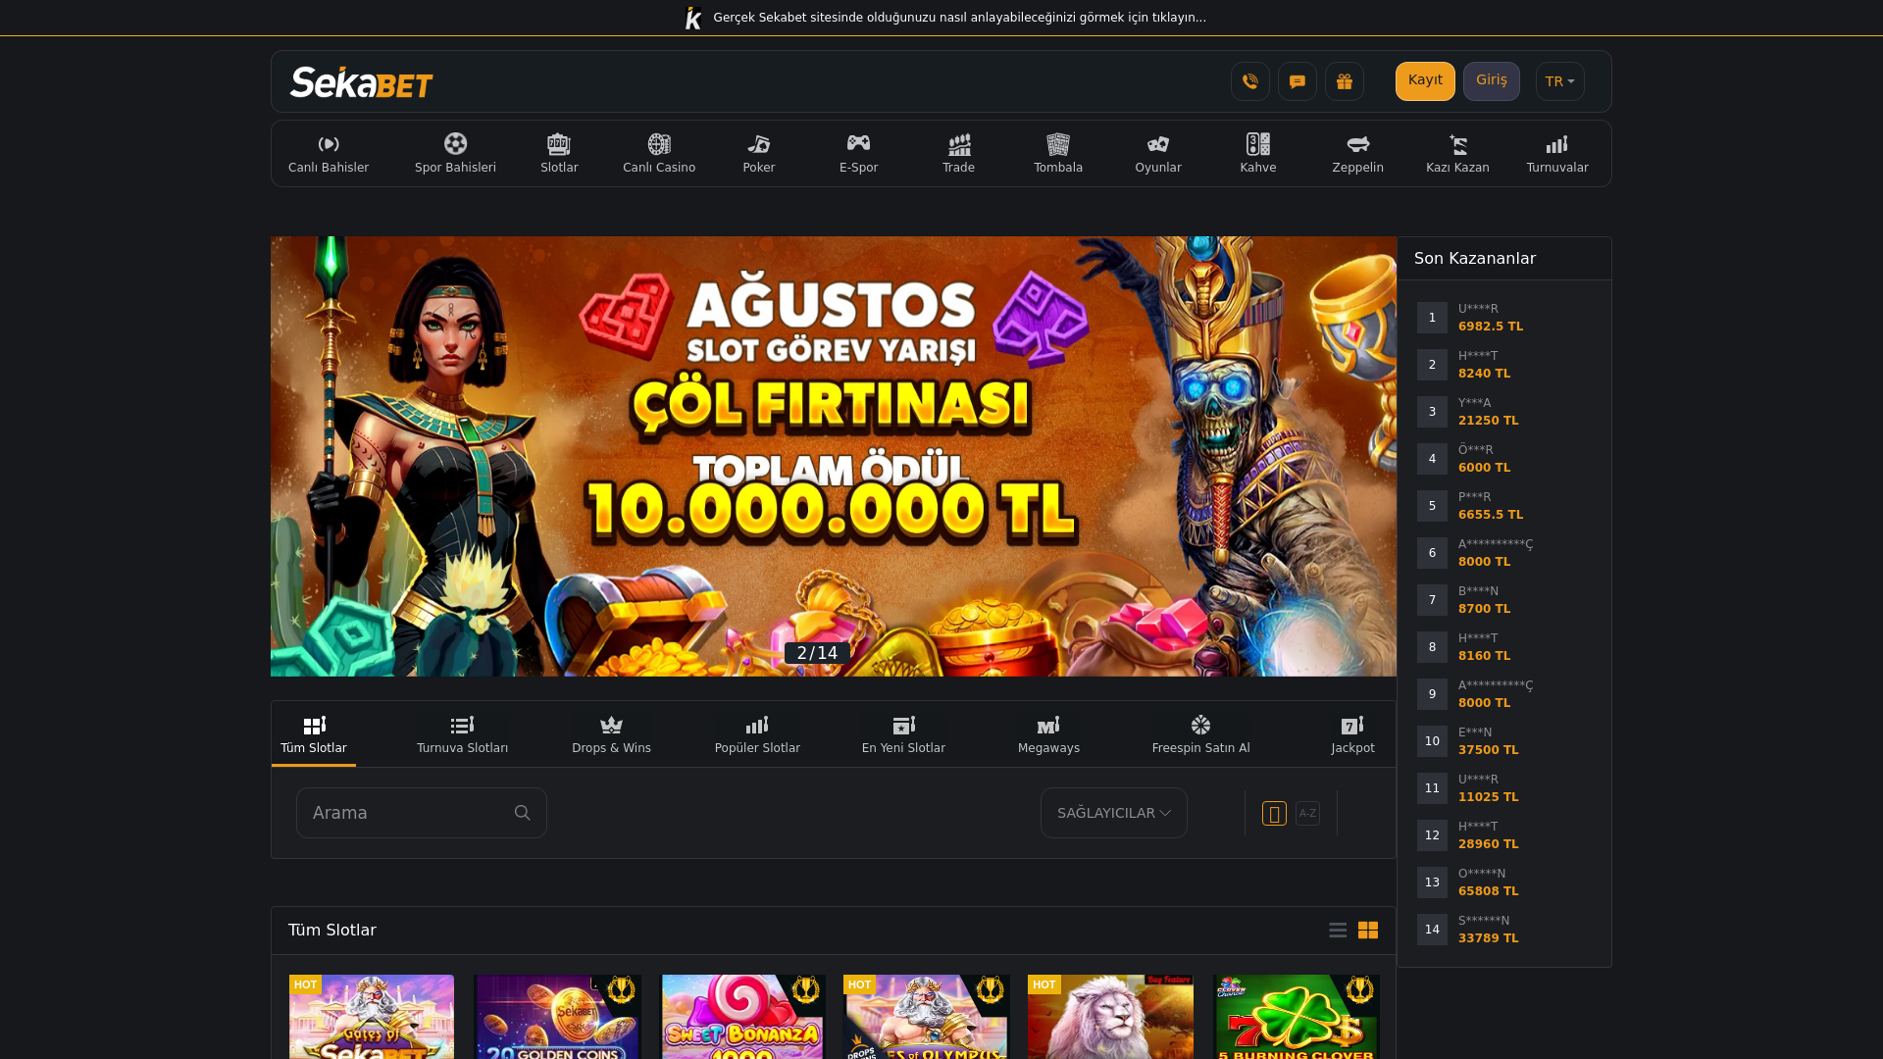Toggle the A-Z sort option
1883x1059 pixels.
pyautogui.click(x=1307, y=813)
